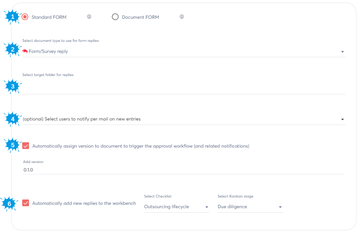
Task: Uncheck automatically assign version checkbox
Action: coord(26,146)
